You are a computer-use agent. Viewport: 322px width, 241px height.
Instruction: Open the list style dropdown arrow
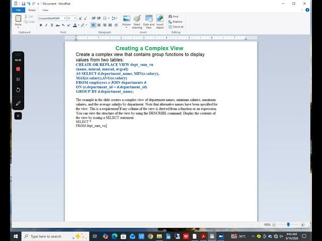(x=109, y=19)
